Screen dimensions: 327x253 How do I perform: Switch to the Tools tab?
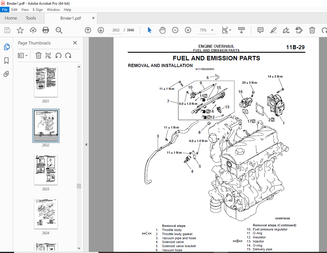[x=31, y=18]
